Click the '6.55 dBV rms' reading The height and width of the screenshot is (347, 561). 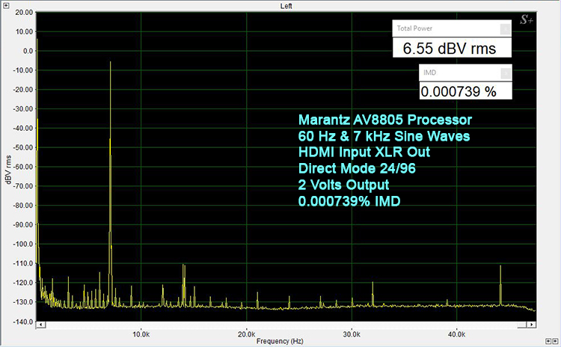click(x=450, y=49)
